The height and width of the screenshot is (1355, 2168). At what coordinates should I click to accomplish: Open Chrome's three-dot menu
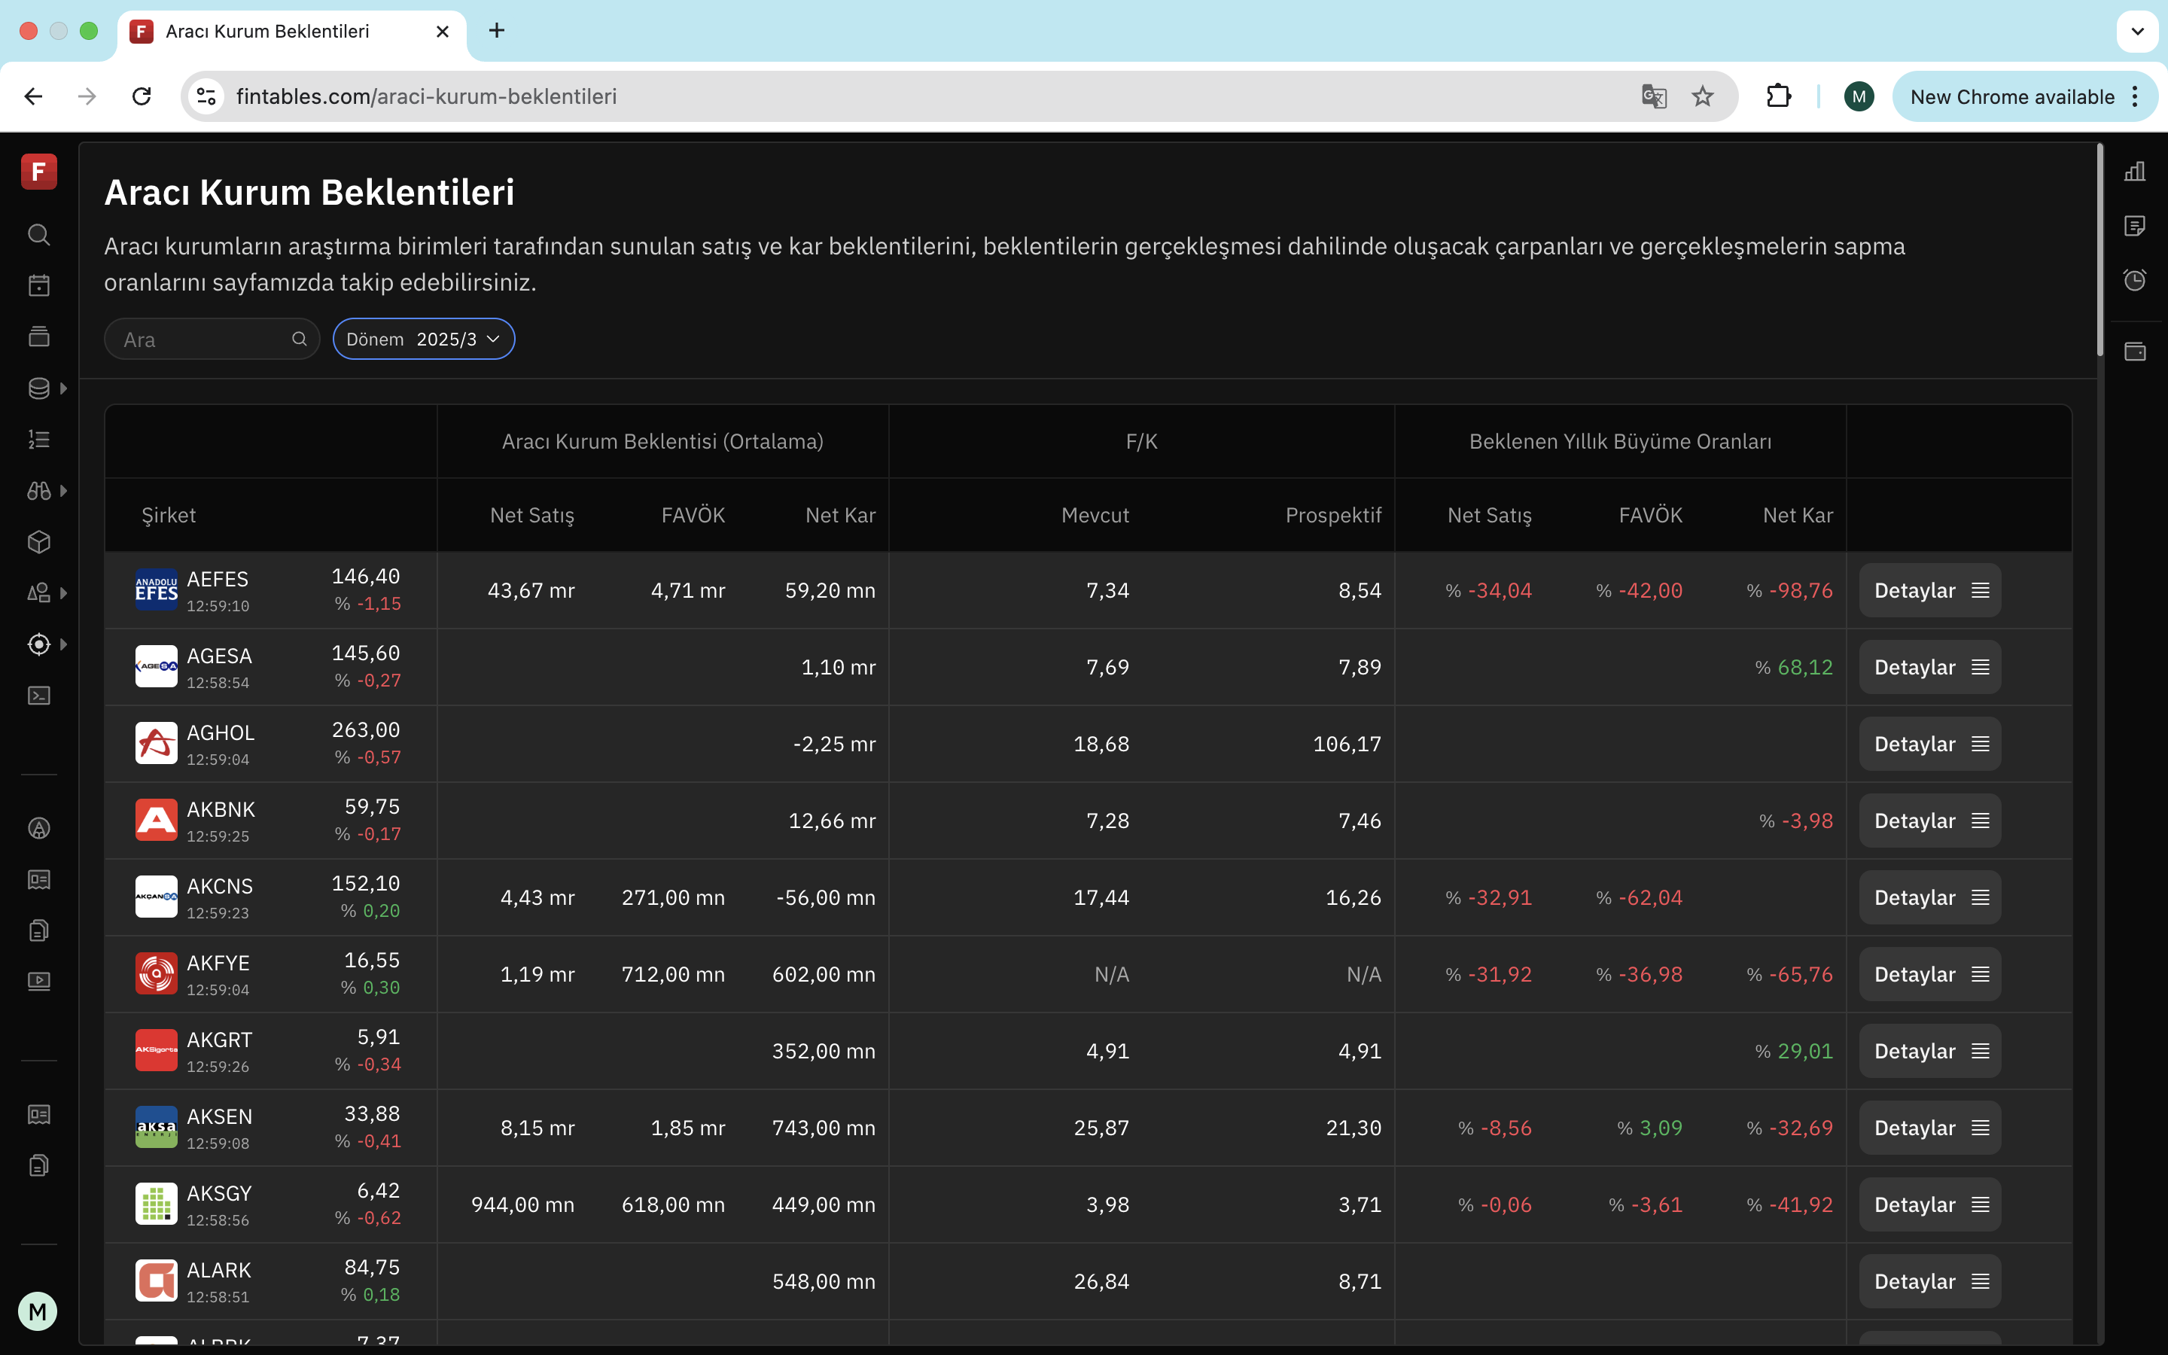[x=2136, y=96]
